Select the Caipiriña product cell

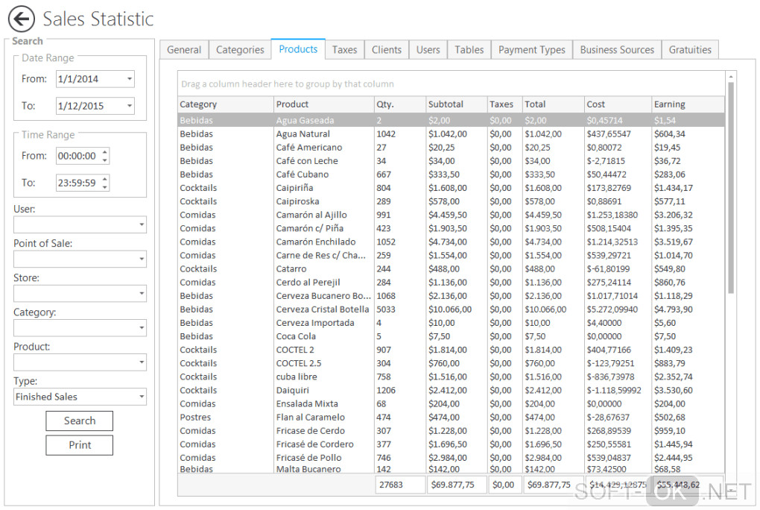point(324,188)
